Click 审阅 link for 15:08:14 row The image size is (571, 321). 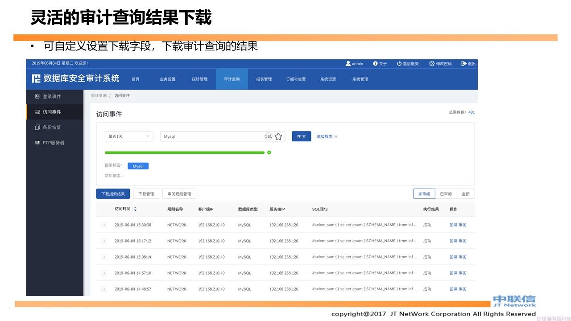pos(463,257)
